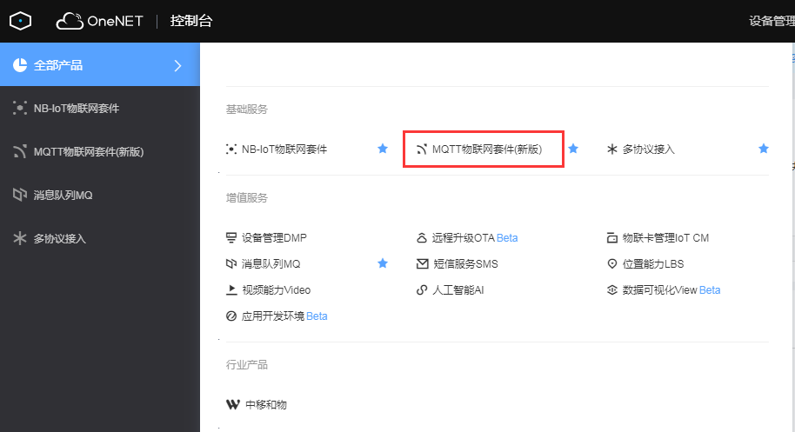795x432 pixels.
Task: Click the asterisk icon for 多协议接入 in 基础服务
Action: pos(612,149)
